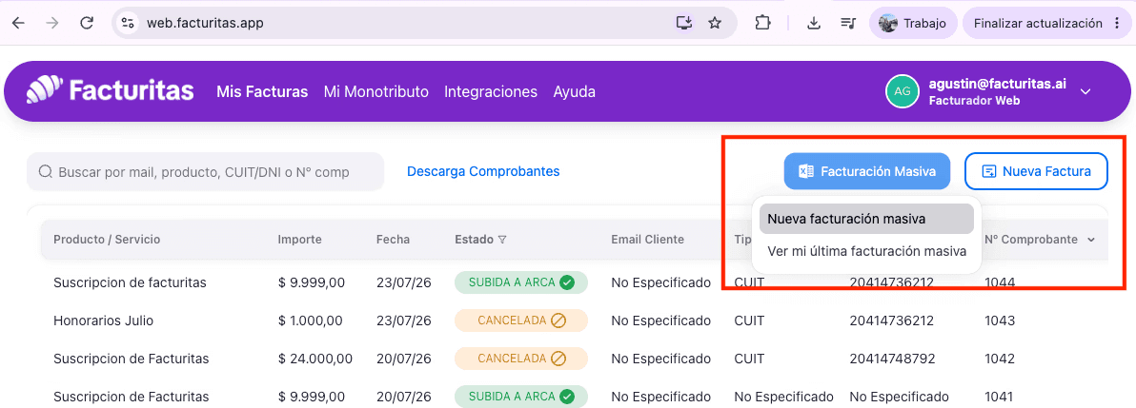Click CANCELADA status for invoice 1042

(521, 359)
